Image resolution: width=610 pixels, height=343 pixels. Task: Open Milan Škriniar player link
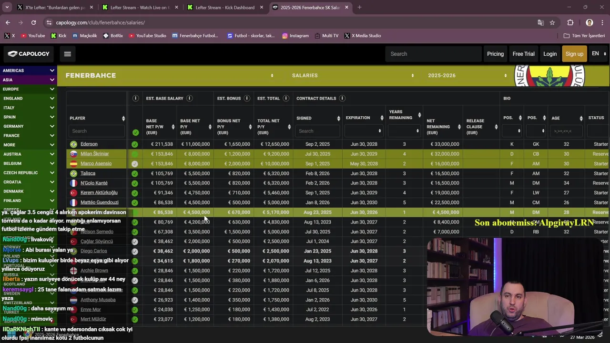click(94, 154)
